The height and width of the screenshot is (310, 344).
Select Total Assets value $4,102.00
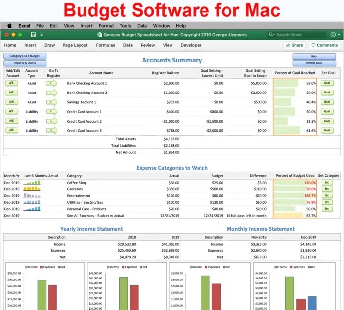click(x=172, y=139)
